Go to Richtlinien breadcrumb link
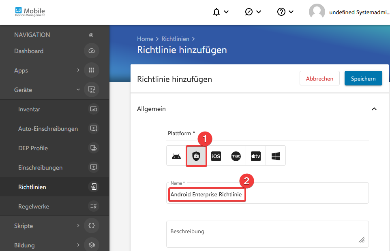The width and height of the screenshot is (390, 251). coord(176,39)
